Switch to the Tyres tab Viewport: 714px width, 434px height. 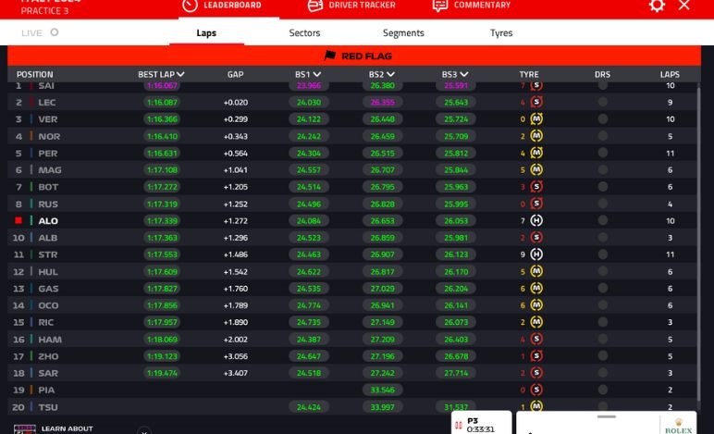[500, 33]
